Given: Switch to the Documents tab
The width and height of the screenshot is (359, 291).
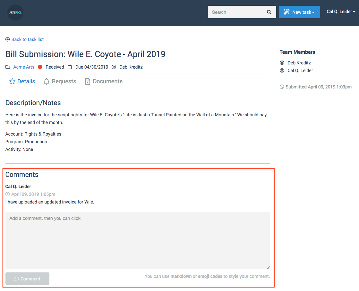Looking at the screenshot, I should [104, 81].
